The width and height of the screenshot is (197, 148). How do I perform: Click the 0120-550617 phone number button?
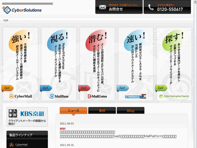(167, 7)
